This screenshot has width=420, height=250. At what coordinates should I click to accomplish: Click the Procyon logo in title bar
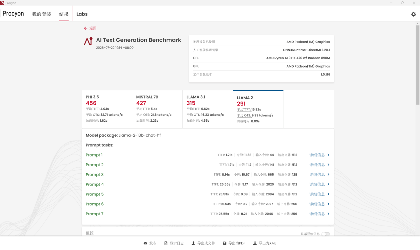point(2,3)
